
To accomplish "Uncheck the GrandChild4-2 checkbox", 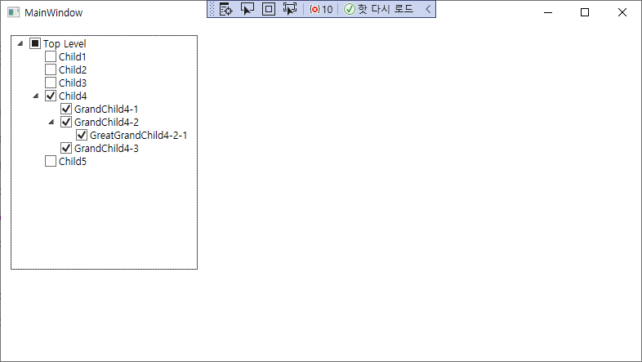I will pos(66,122).
